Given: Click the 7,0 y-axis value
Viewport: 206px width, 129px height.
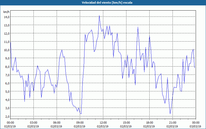Looking at the screenshot, I should click(7, 75).
